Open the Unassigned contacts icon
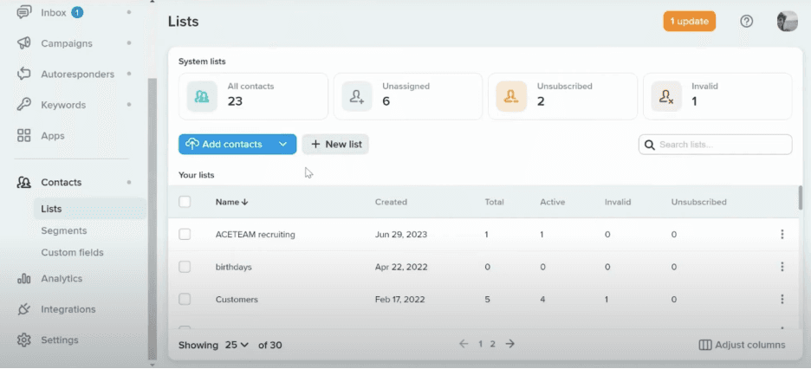Viewport: 811px width, 369px height. click(x=356, y=95)
